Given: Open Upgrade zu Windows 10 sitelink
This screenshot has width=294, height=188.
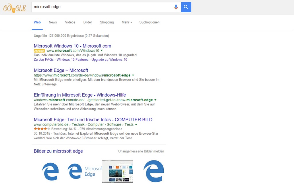Looking at the screenshot, I should 109,60.
